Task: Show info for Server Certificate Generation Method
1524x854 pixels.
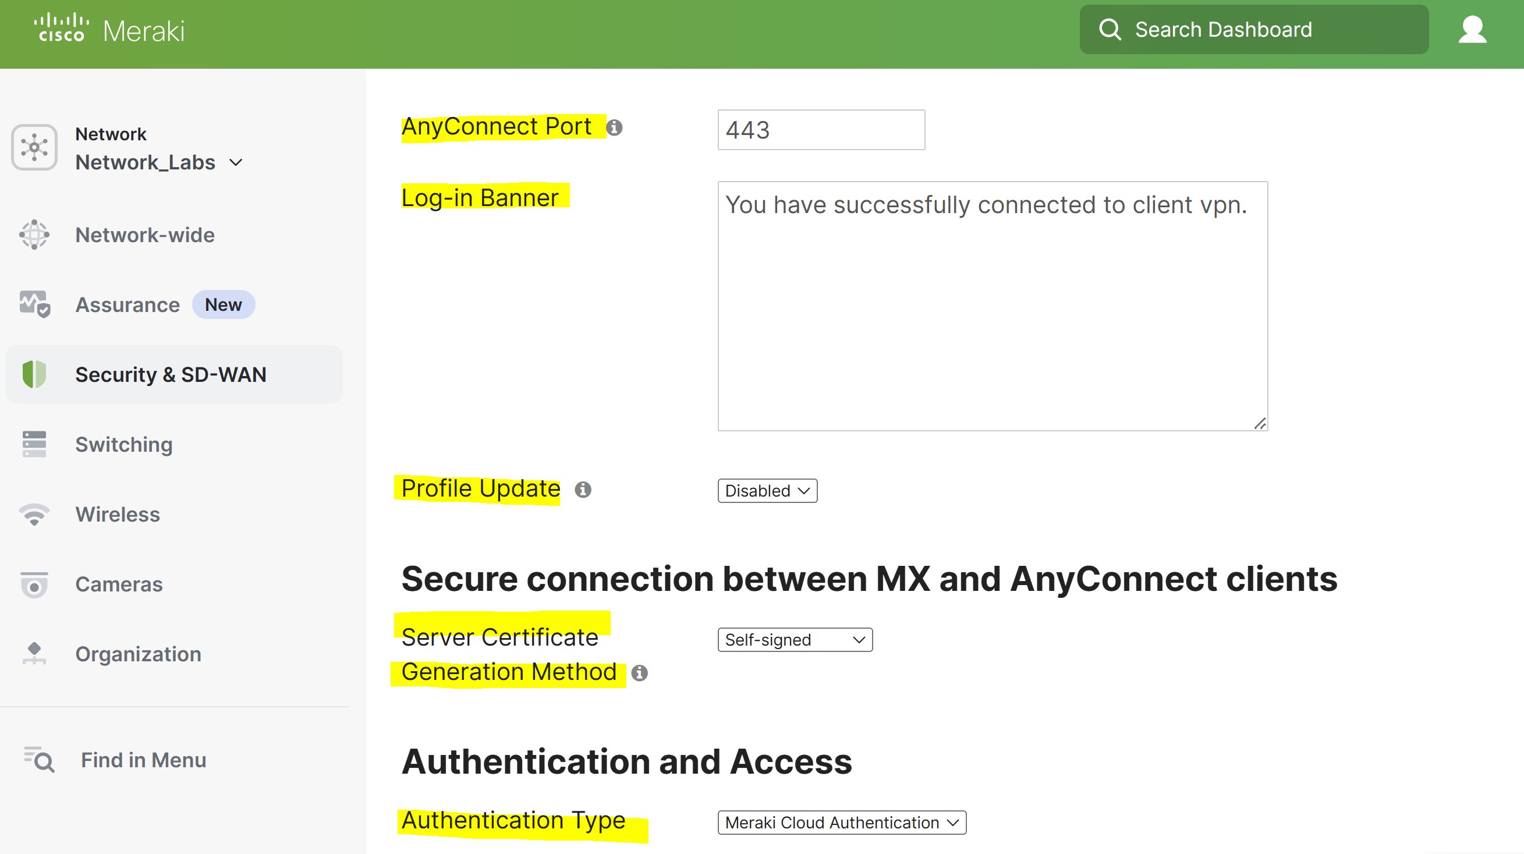Action: pos(639,673)
